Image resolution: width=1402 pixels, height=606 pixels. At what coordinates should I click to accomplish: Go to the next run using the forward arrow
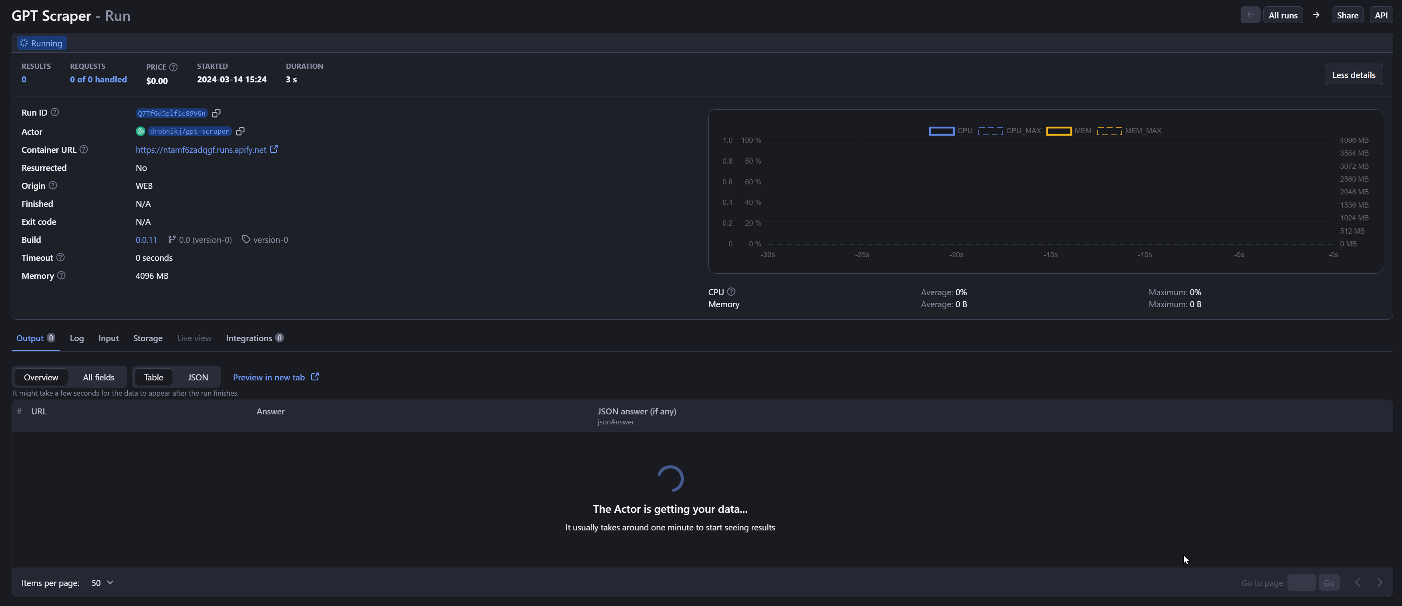point(1317,15)
